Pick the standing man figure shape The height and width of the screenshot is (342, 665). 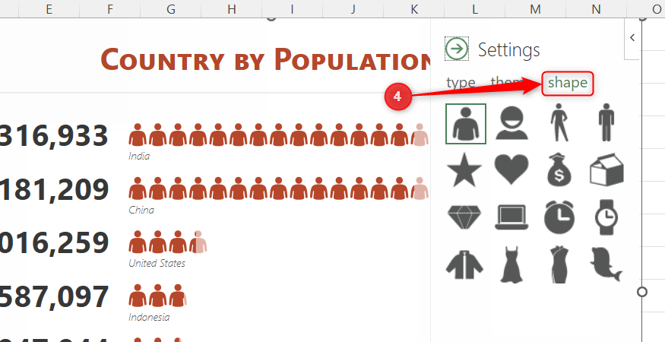(x=607, y=122)
